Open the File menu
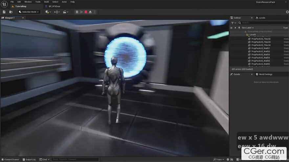This screenshot has height=162, width=289. pos(12,2)
